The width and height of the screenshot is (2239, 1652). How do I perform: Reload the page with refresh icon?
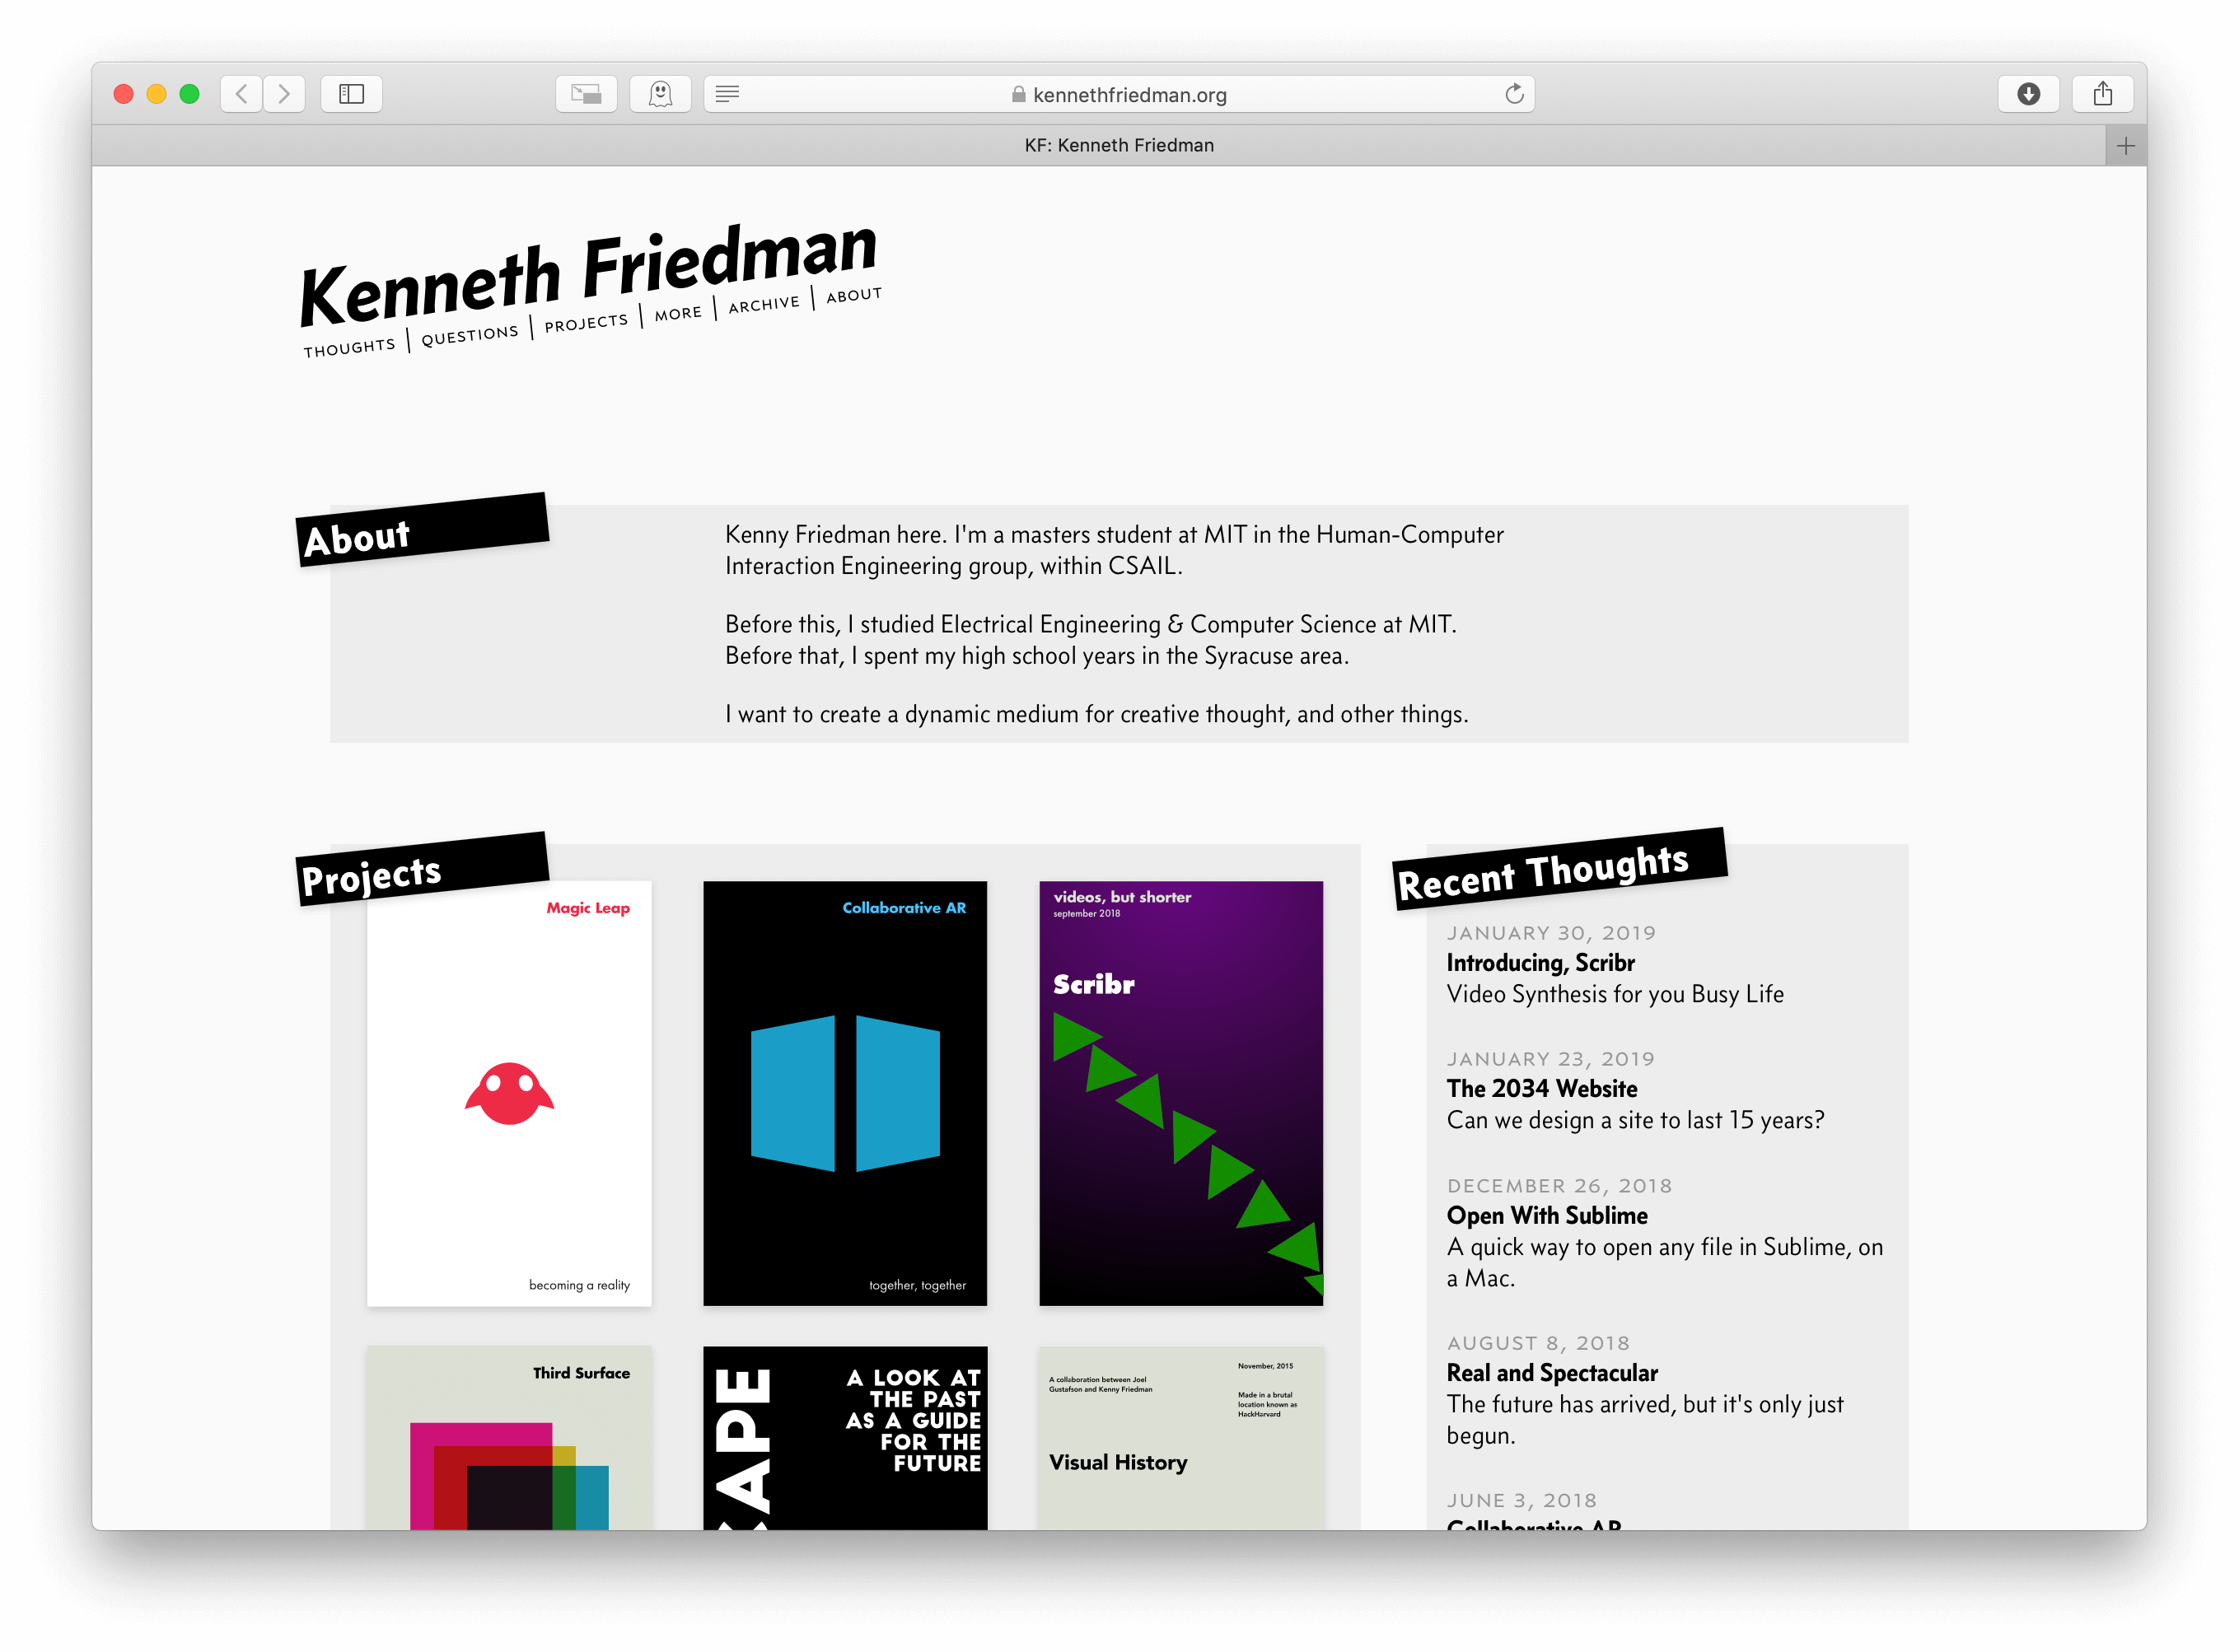pos(1514,94)
